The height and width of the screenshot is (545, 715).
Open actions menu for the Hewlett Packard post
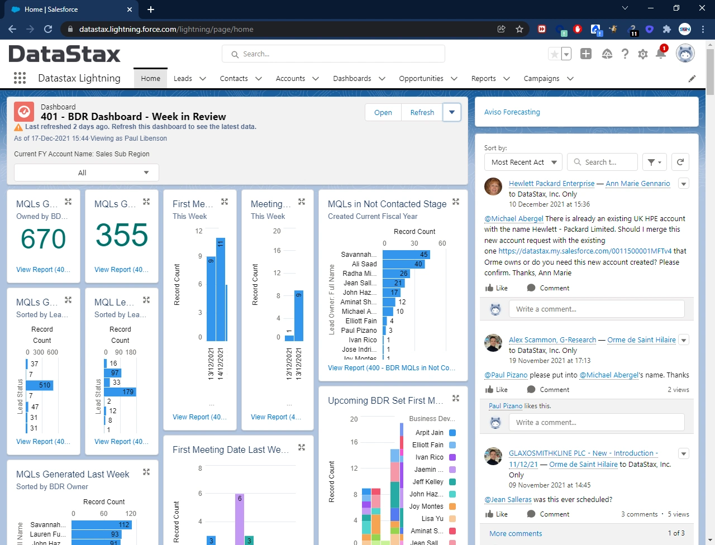click(684, 183)
